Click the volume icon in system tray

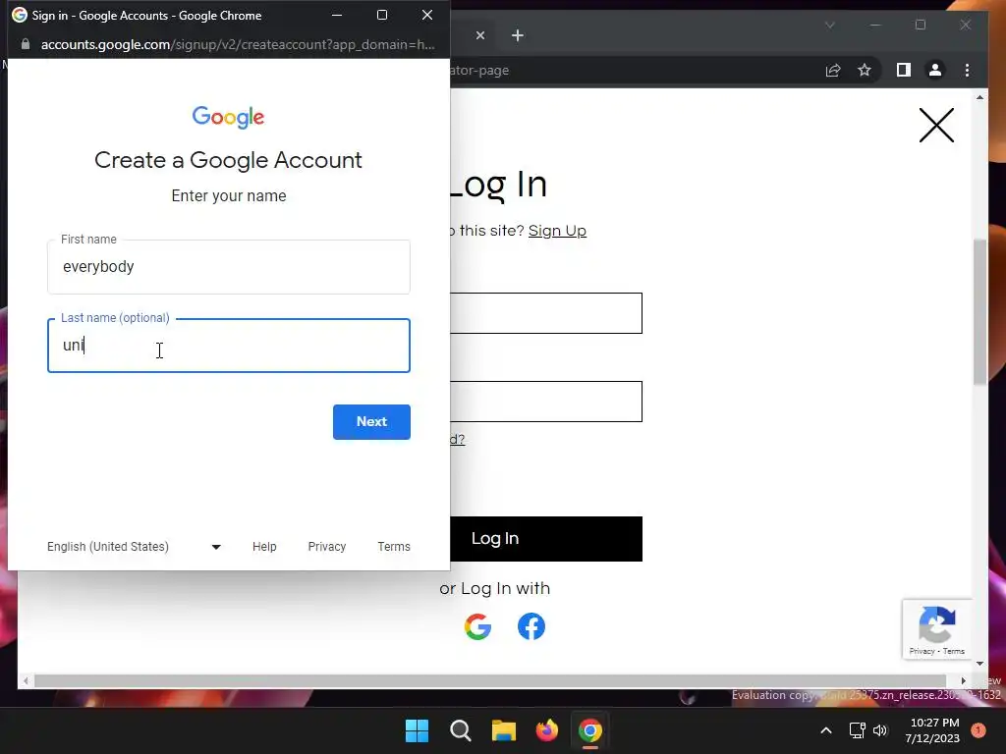880,730
